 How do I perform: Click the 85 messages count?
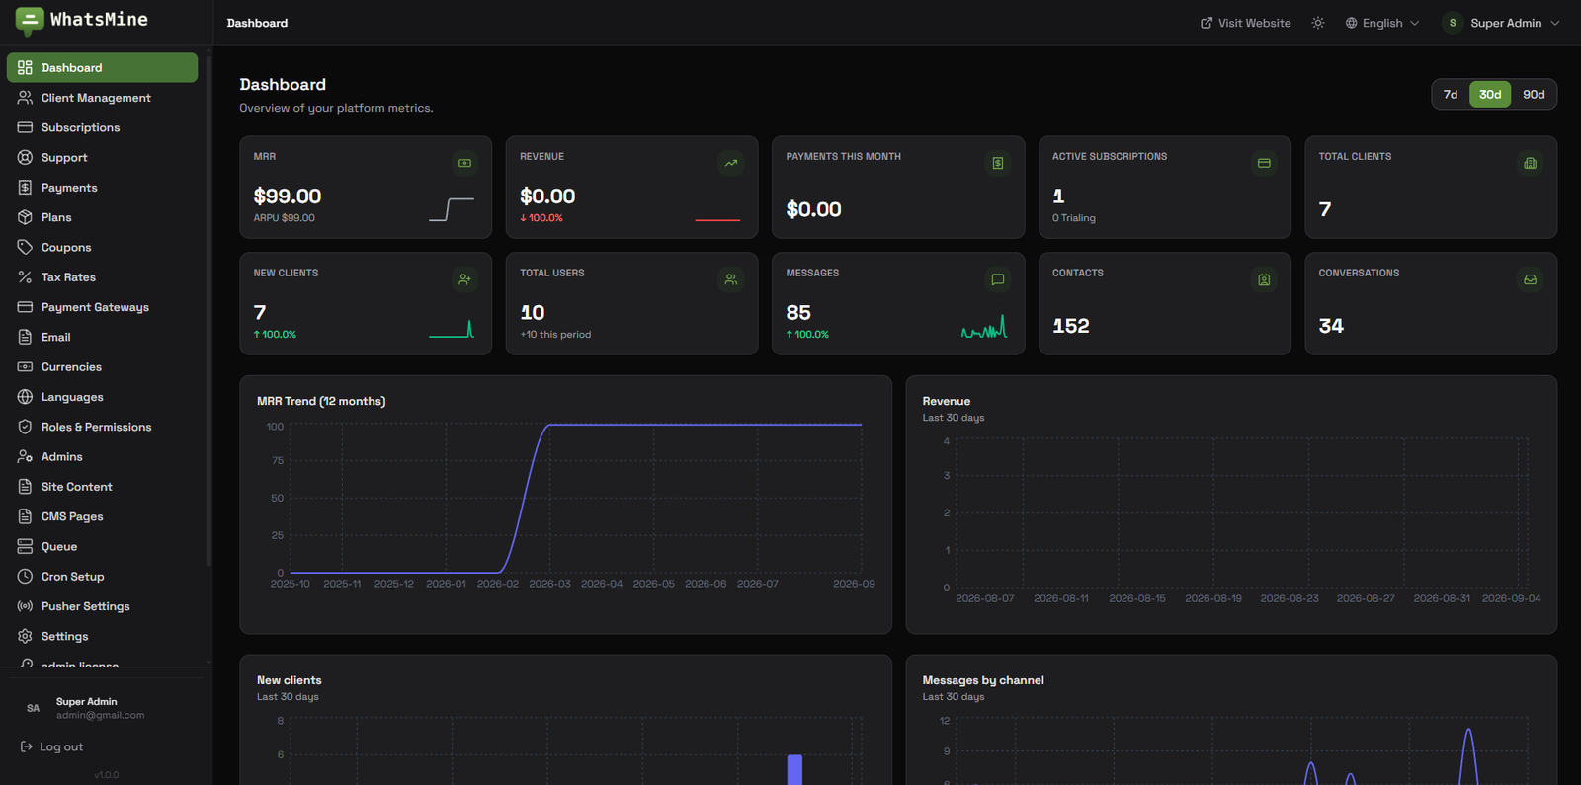tap(798, 313)
